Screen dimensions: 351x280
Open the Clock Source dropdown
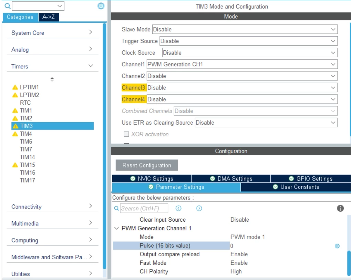[250, 53]
